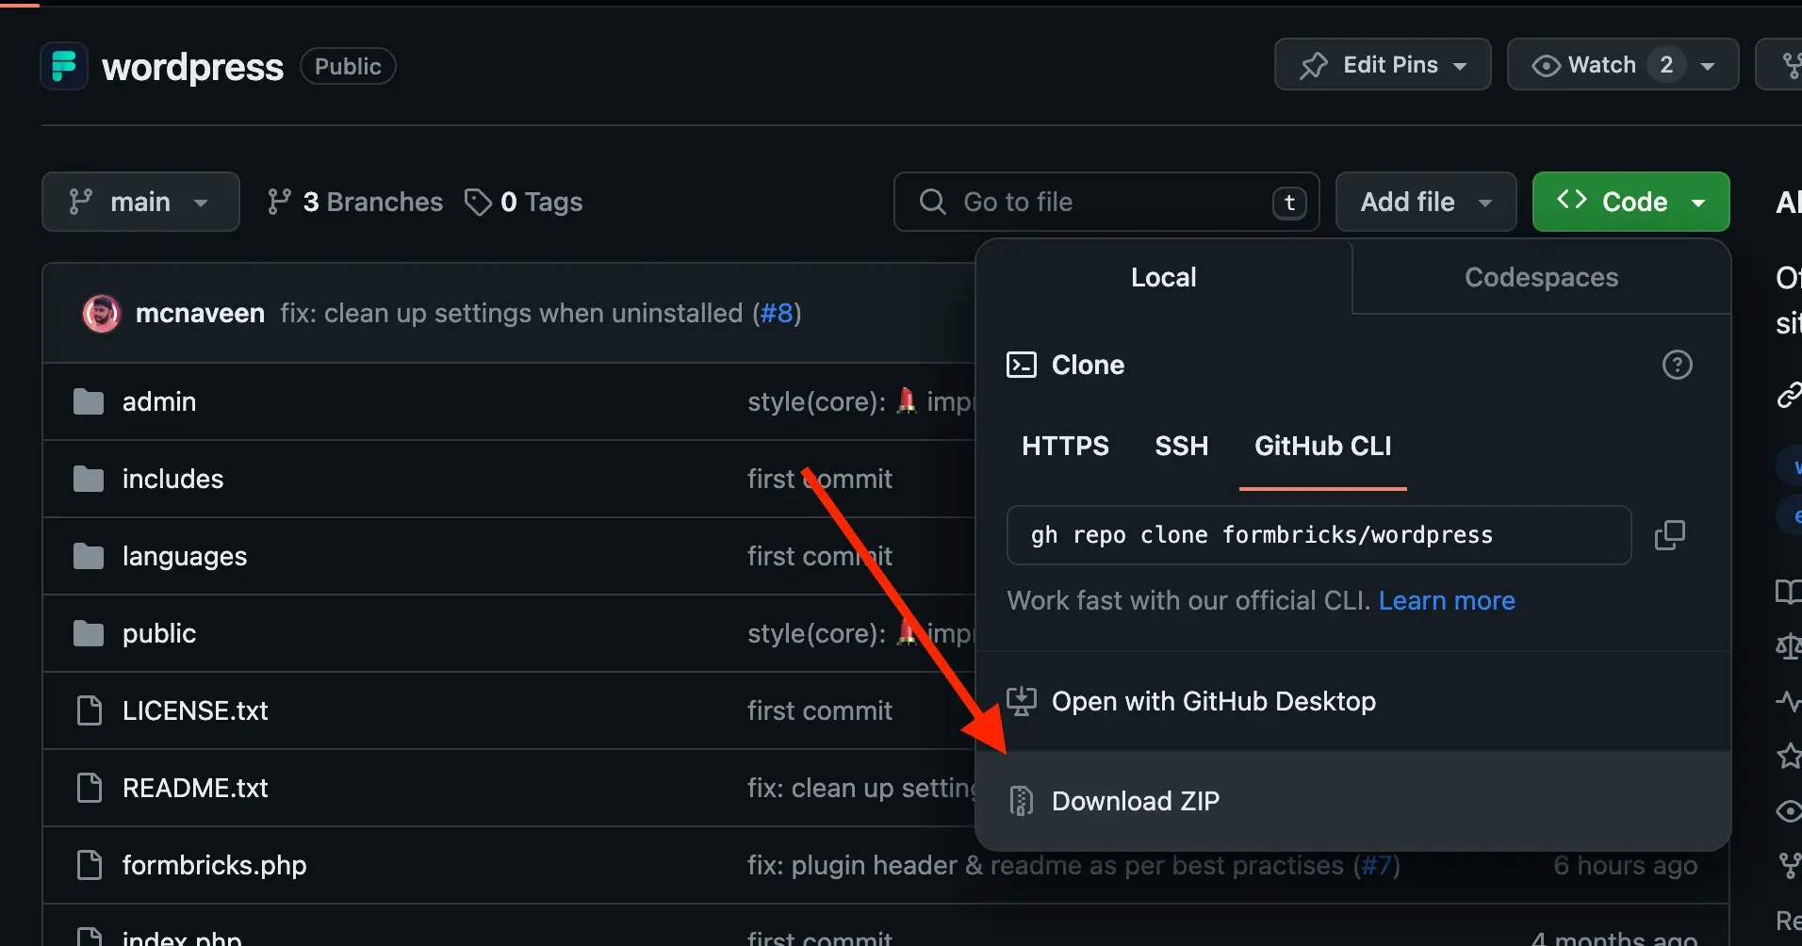The height and width of the screenshot is (946, 1802).
Task: Open the Learn more CLI link
Action: [x=1447, y=600]
